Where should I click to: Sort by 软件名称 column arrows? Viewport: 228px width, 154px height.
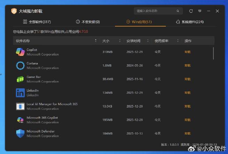coord(95,41)
